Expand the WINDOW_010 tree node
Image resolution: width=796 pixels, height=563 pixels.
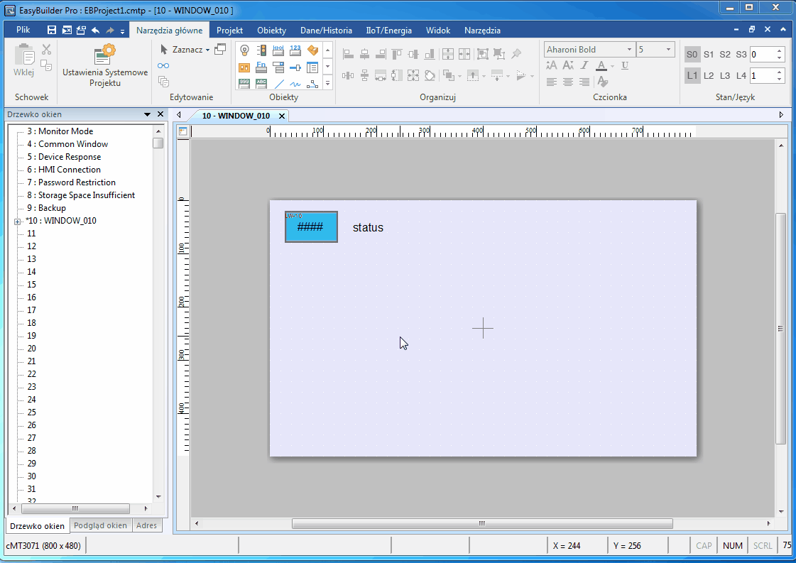pyautogui.click(x=17, y=222)
